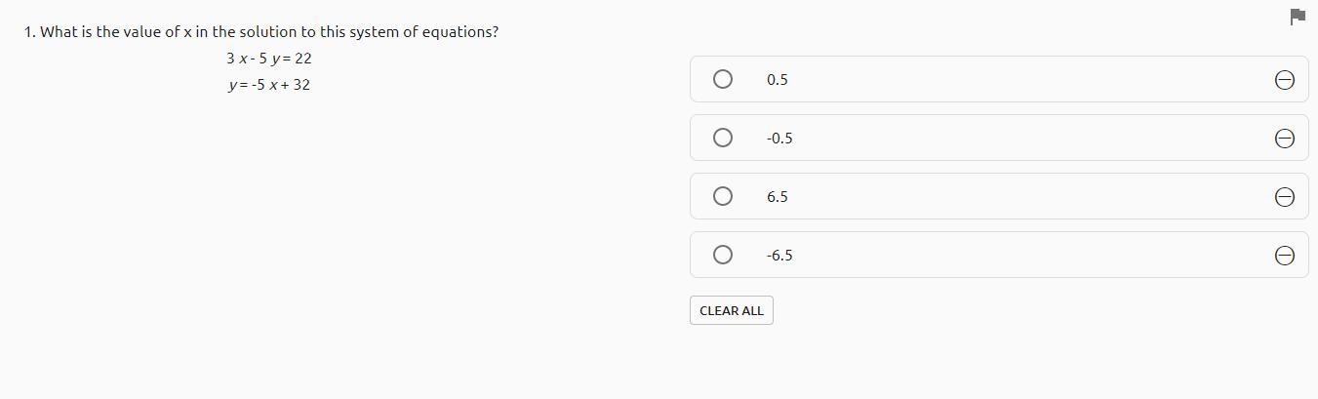Screen dimensions: 1318x399
Task: Click the answer text "6.5"
Action: coord(778,197)
